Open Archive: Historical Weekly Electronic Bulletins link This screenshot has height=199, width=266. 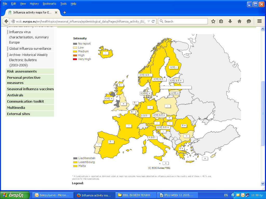point(28,60)
